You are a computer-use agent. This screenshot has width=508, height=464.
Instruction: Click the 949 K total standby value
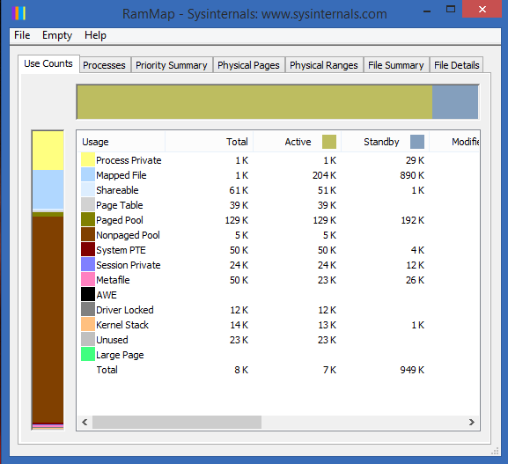pos(412,370)
